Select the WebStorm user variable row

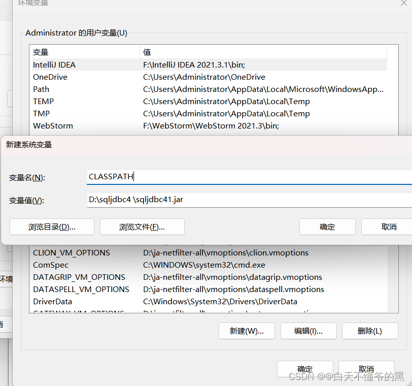pyautogui.click(x=210, y=125)
